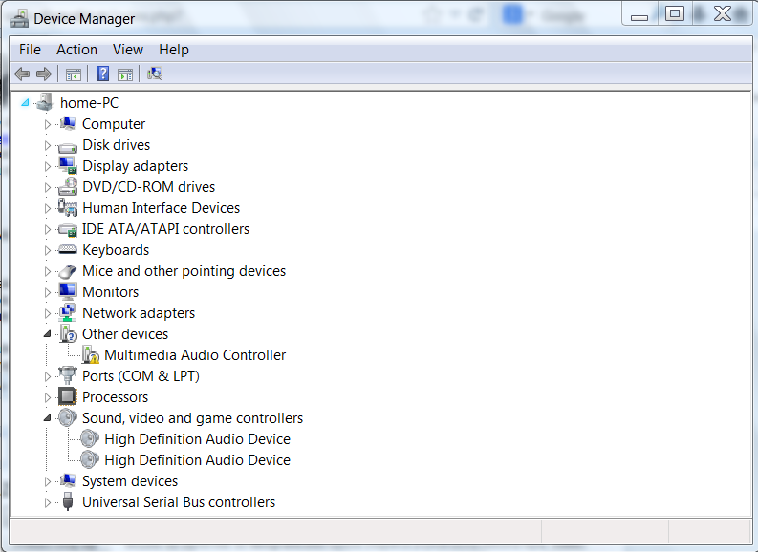
Task: Collapse the home-PC root node
Action: coord(25,102)
